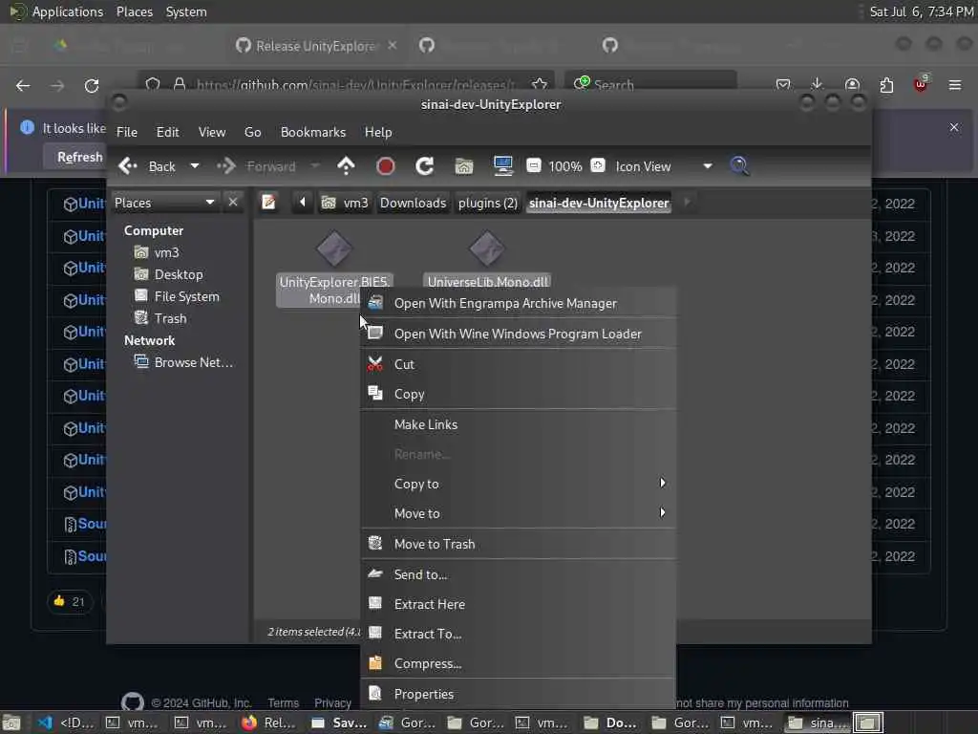Zoom out with the minus icon
978x734 pixels.
pos(534,165)
